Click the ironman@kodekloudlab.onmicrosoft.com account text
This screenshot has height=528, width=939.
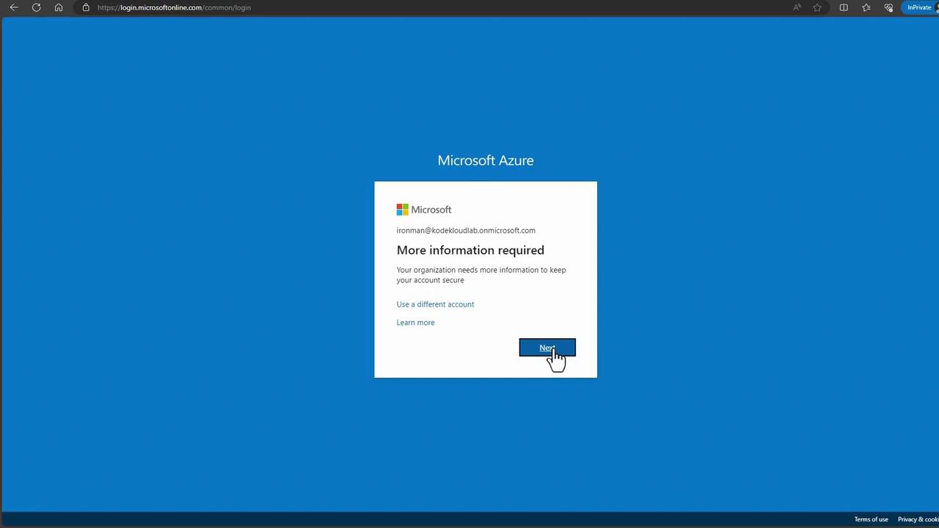tap(466, 230)
